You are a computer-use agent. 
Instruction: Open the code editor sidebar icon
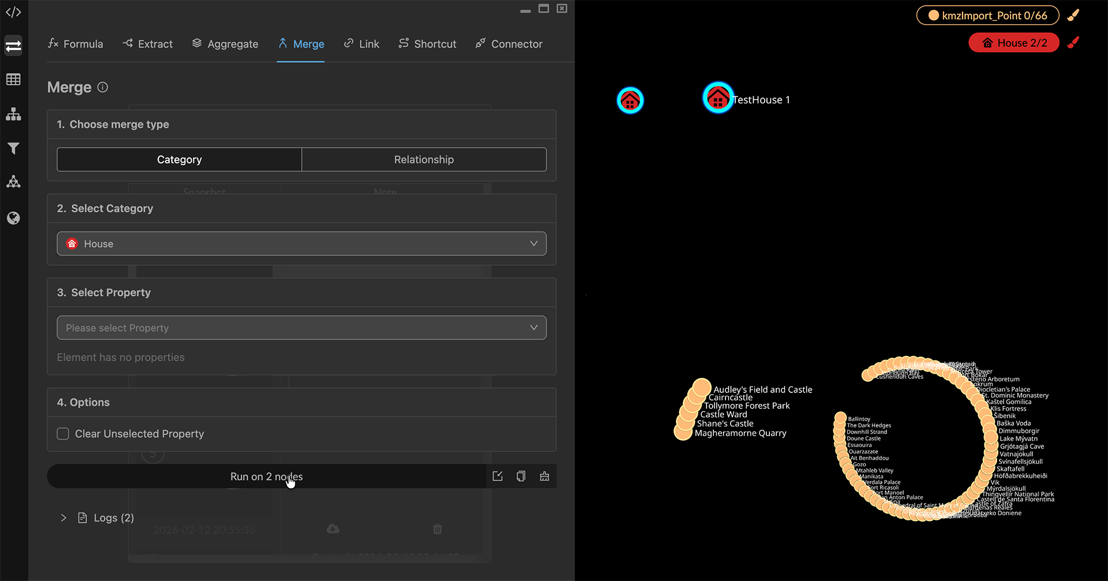pos(13,12)
